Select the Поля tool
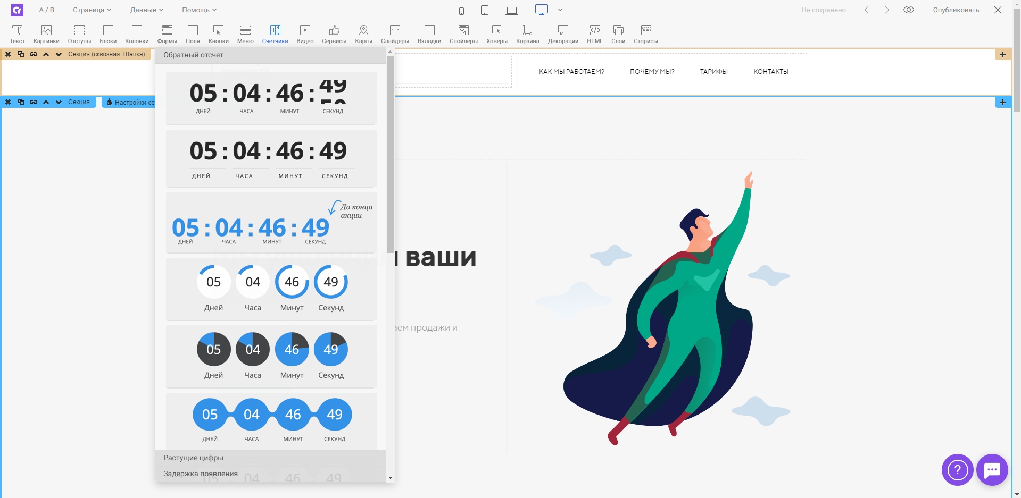The image size is (1021, 498). (193, 34)
